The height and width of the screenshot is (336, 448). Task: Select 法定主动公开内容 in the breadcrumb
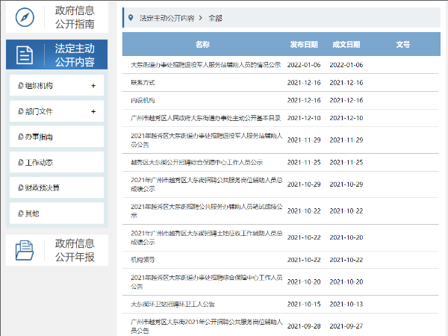(168, 16)
